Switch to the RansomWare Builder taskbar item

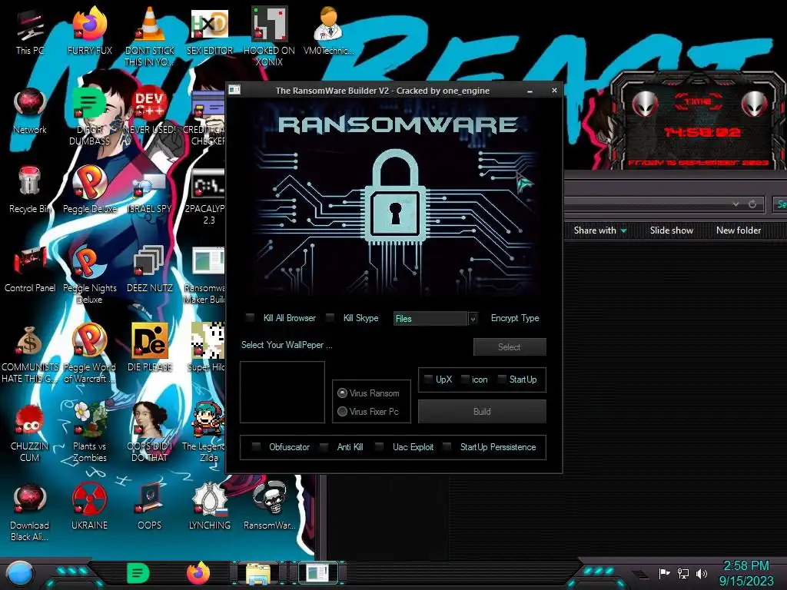point(317,573)
